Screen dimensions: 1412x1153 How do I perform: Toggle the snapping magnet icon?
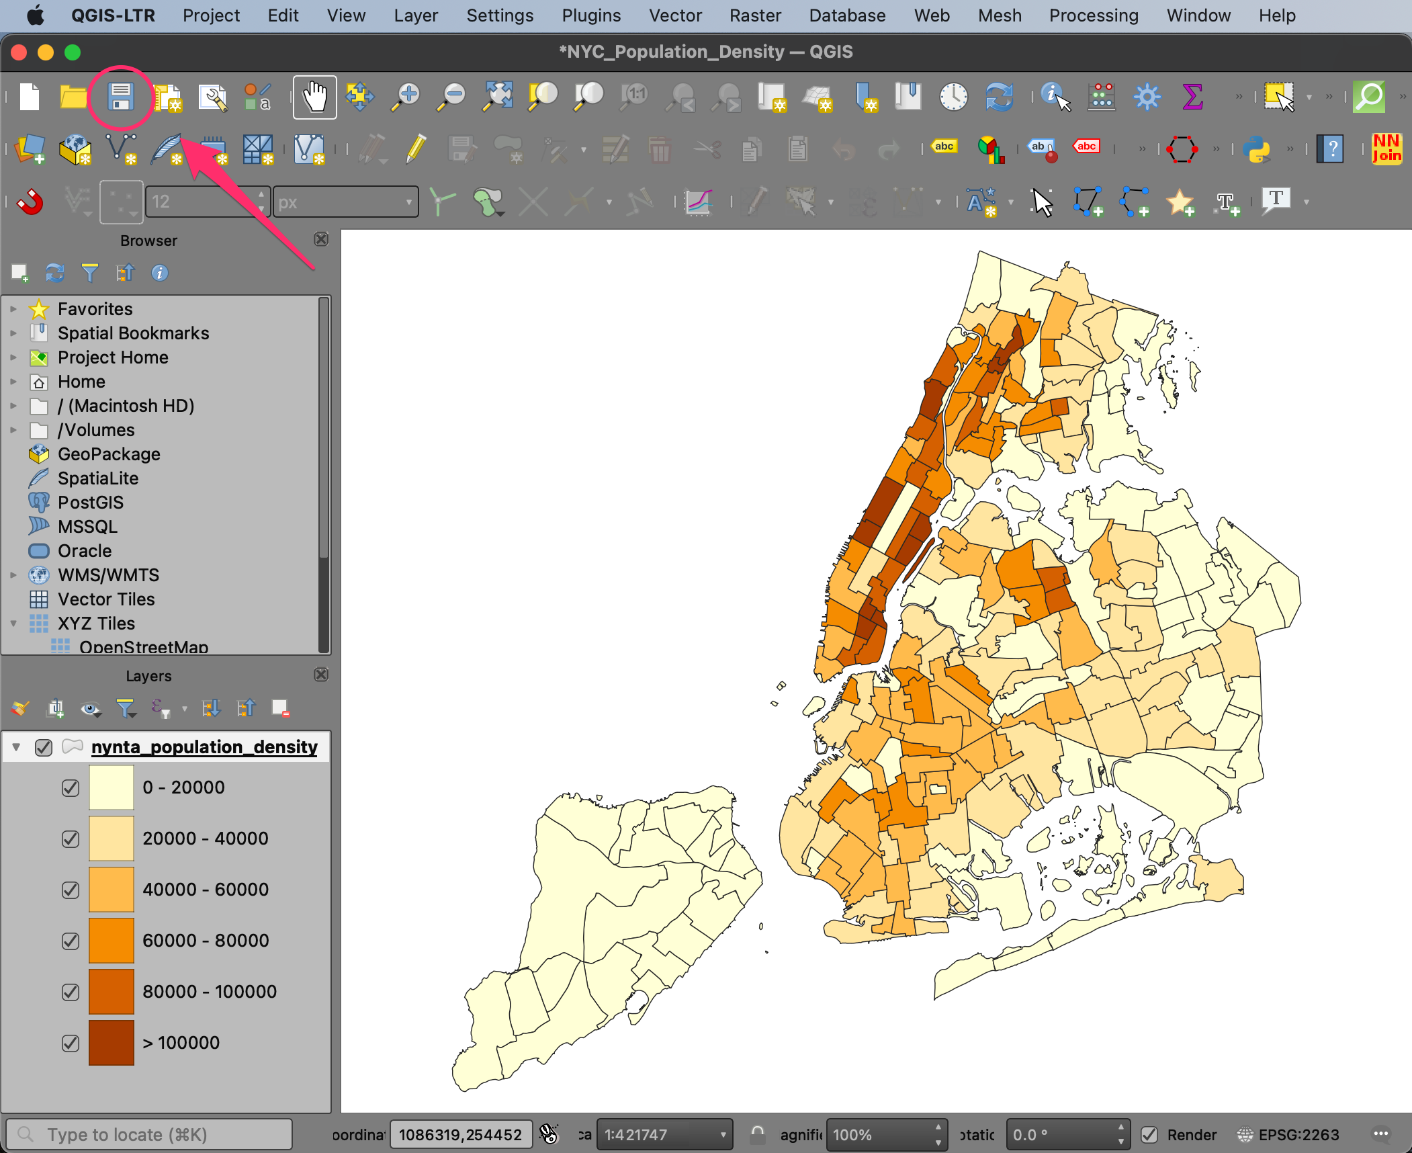click(x=30, y=202)
